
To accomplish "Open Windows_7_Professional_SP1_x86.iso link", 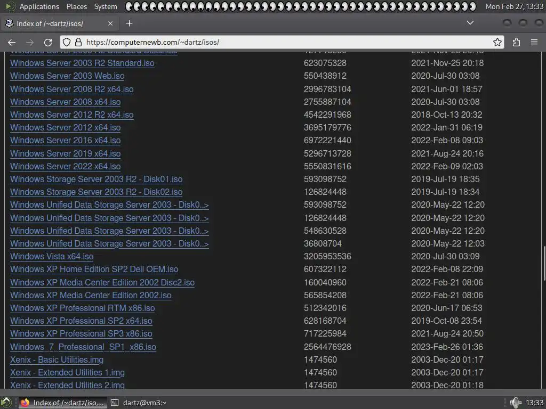I will click(83, 347).
